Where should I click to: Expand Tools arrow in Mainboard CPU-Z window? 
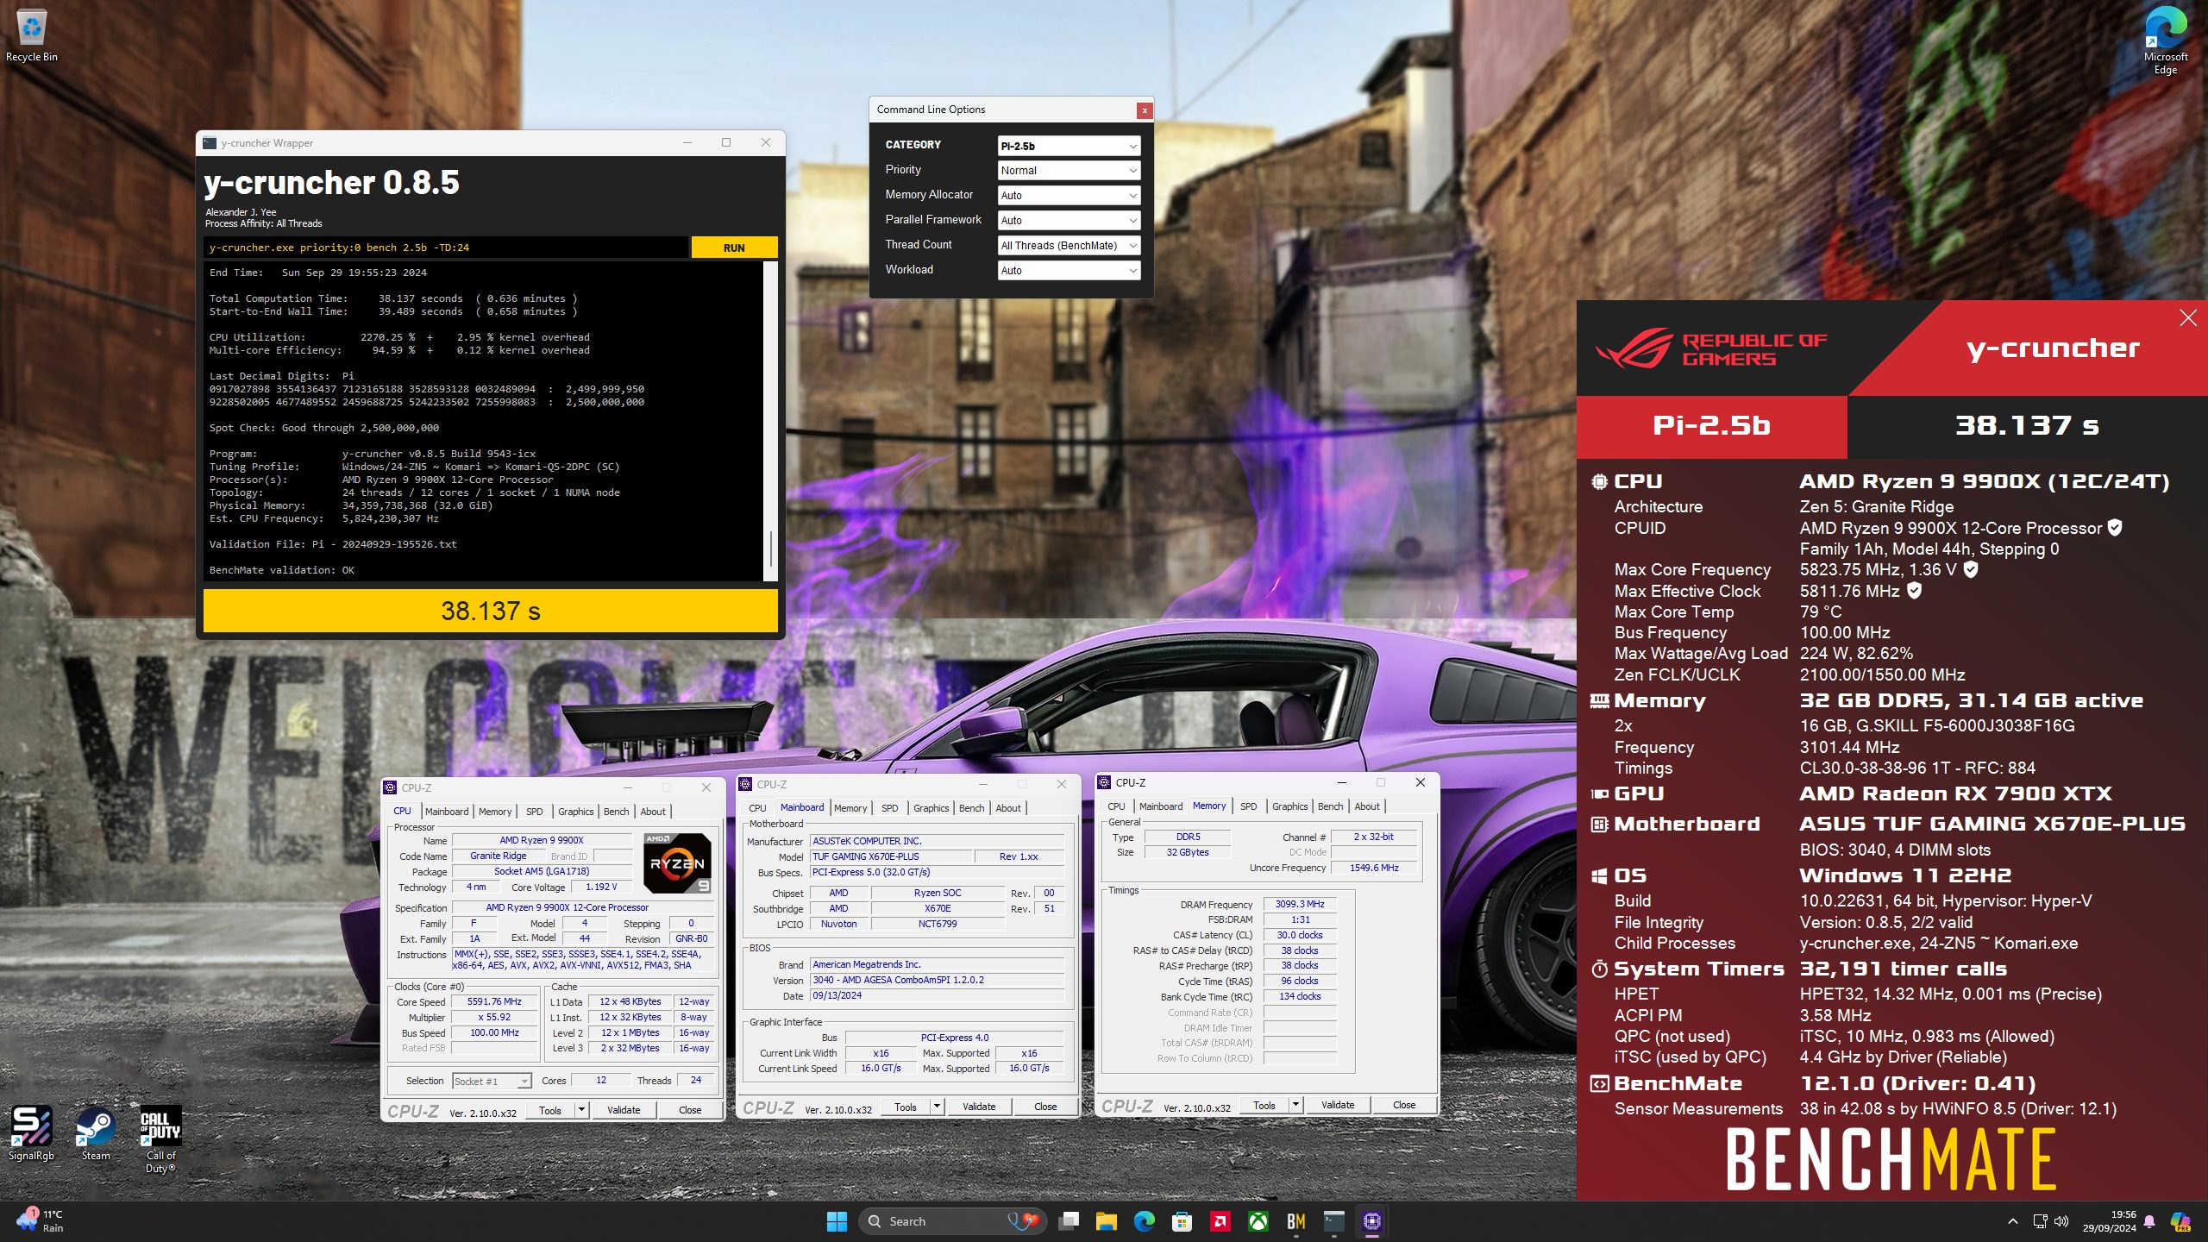click(x=937, y=1107)
